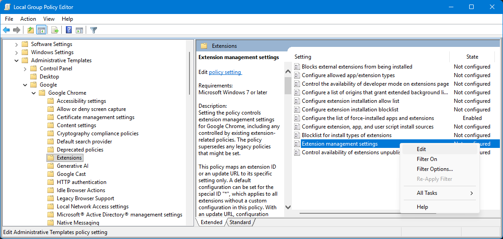This screenshot has width=503, height=239.
Task: Click the Export List toolbar icon
Action: pyautogui.click(x=55, y=30)
